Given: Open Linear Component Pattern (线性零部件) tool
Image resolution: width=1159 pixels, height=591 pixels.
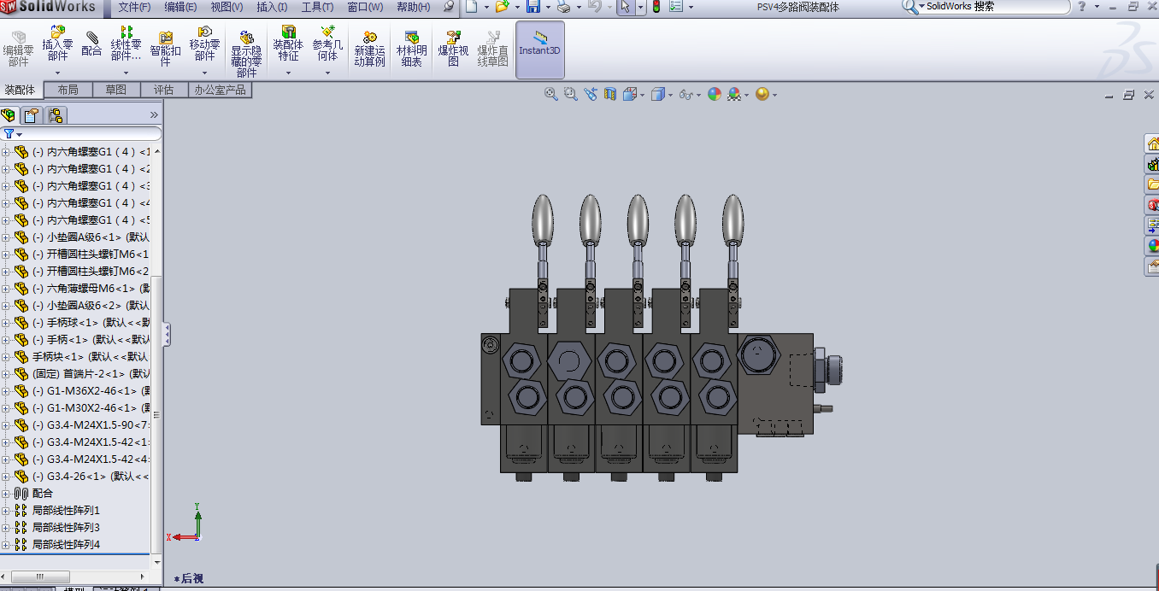Looking at the screenshot, I should (126, 44).
